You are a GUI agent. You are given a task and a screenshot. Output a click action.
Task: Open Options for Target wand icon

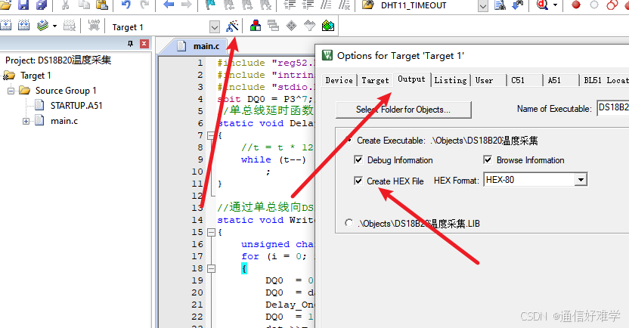coord(232,26)
